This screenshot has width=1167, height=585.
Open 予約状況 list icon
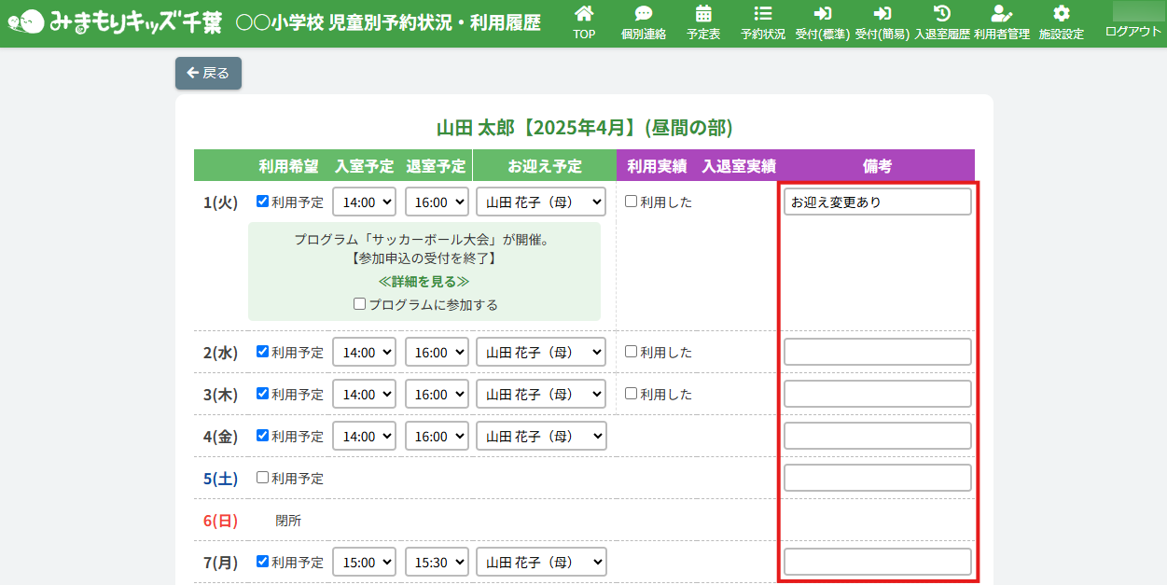[762, 14]
